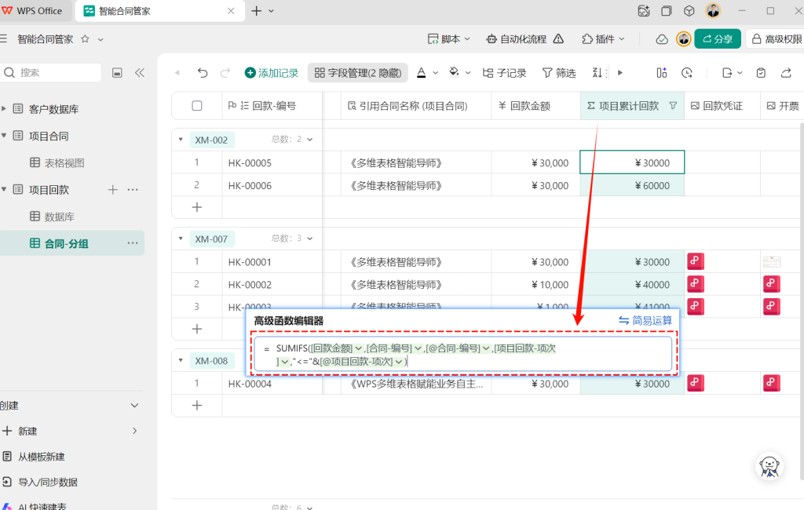Open PDF attachment in HK-00001 回款凭证 cell
The width and height of the screenshot is (804, 510).
coord(696,261)
